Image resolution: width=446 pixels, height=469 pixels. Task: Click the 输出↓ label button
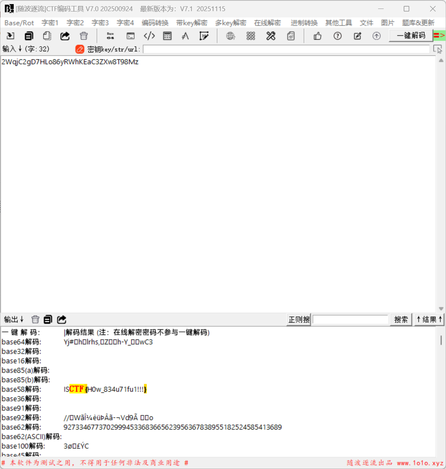pyautogui.click(x=14, y=319)
